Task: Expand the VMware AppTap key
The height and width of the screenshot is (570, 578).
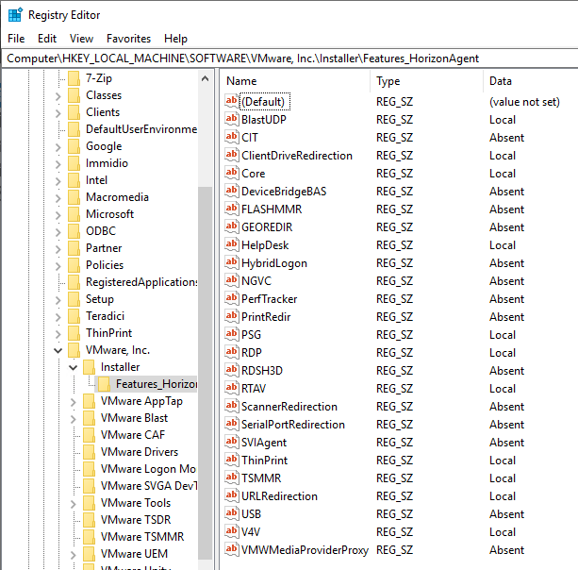Action: [x=73, y=402]
